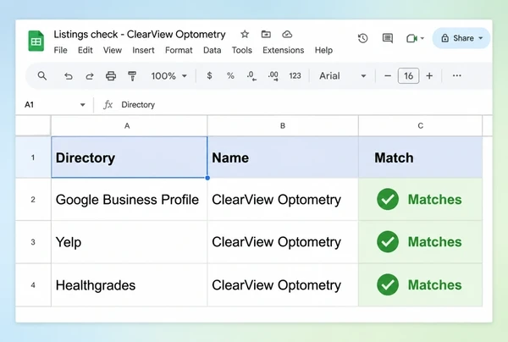The width and height of the screenshot is (508, 342).
Task: Open more number formats 123
Action: point(295,76)
